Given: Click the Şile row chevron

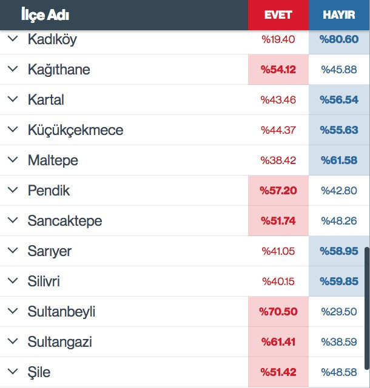Looking at the screenshot, I should [13, 372].
